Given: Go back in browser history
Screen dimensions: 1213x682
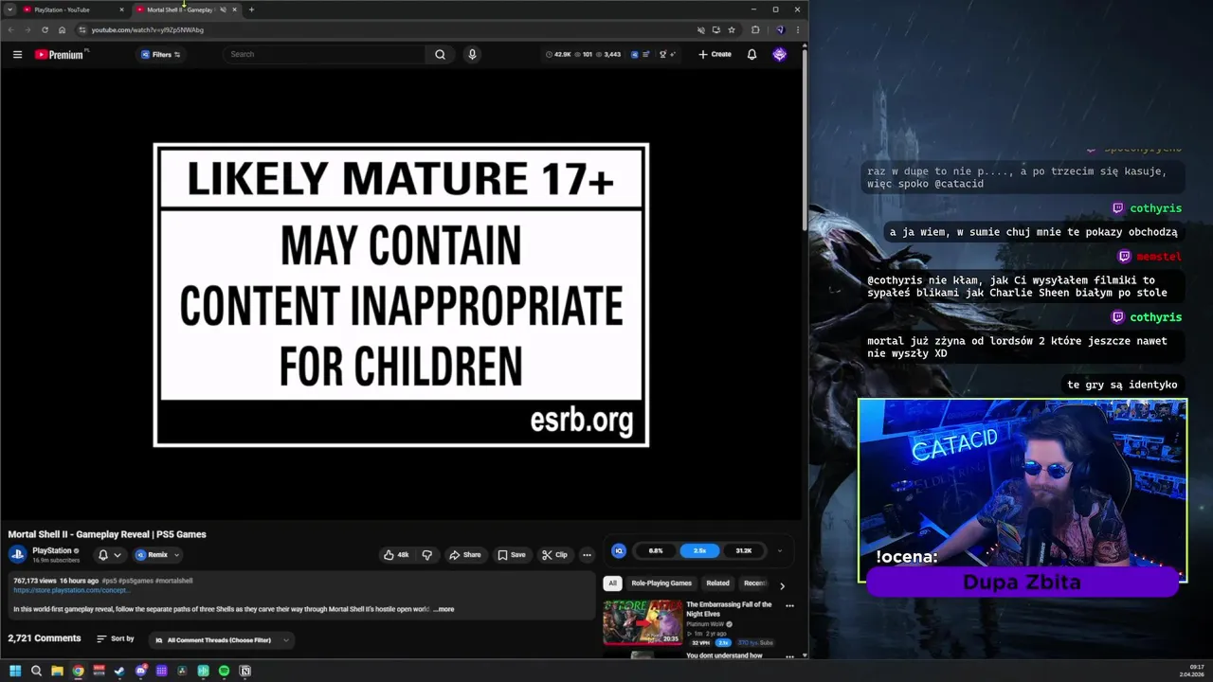Looking at the screenshot, I should pos(10,29).
